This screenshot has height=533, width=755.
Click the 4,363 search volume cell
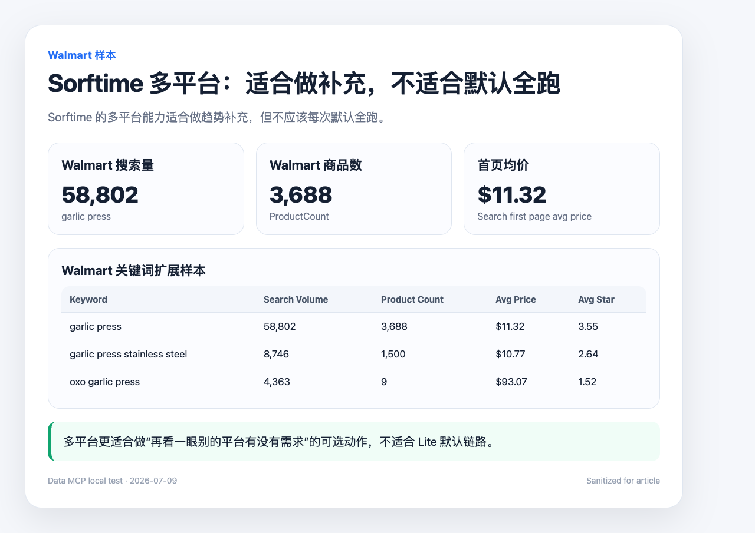pos(277,382)
